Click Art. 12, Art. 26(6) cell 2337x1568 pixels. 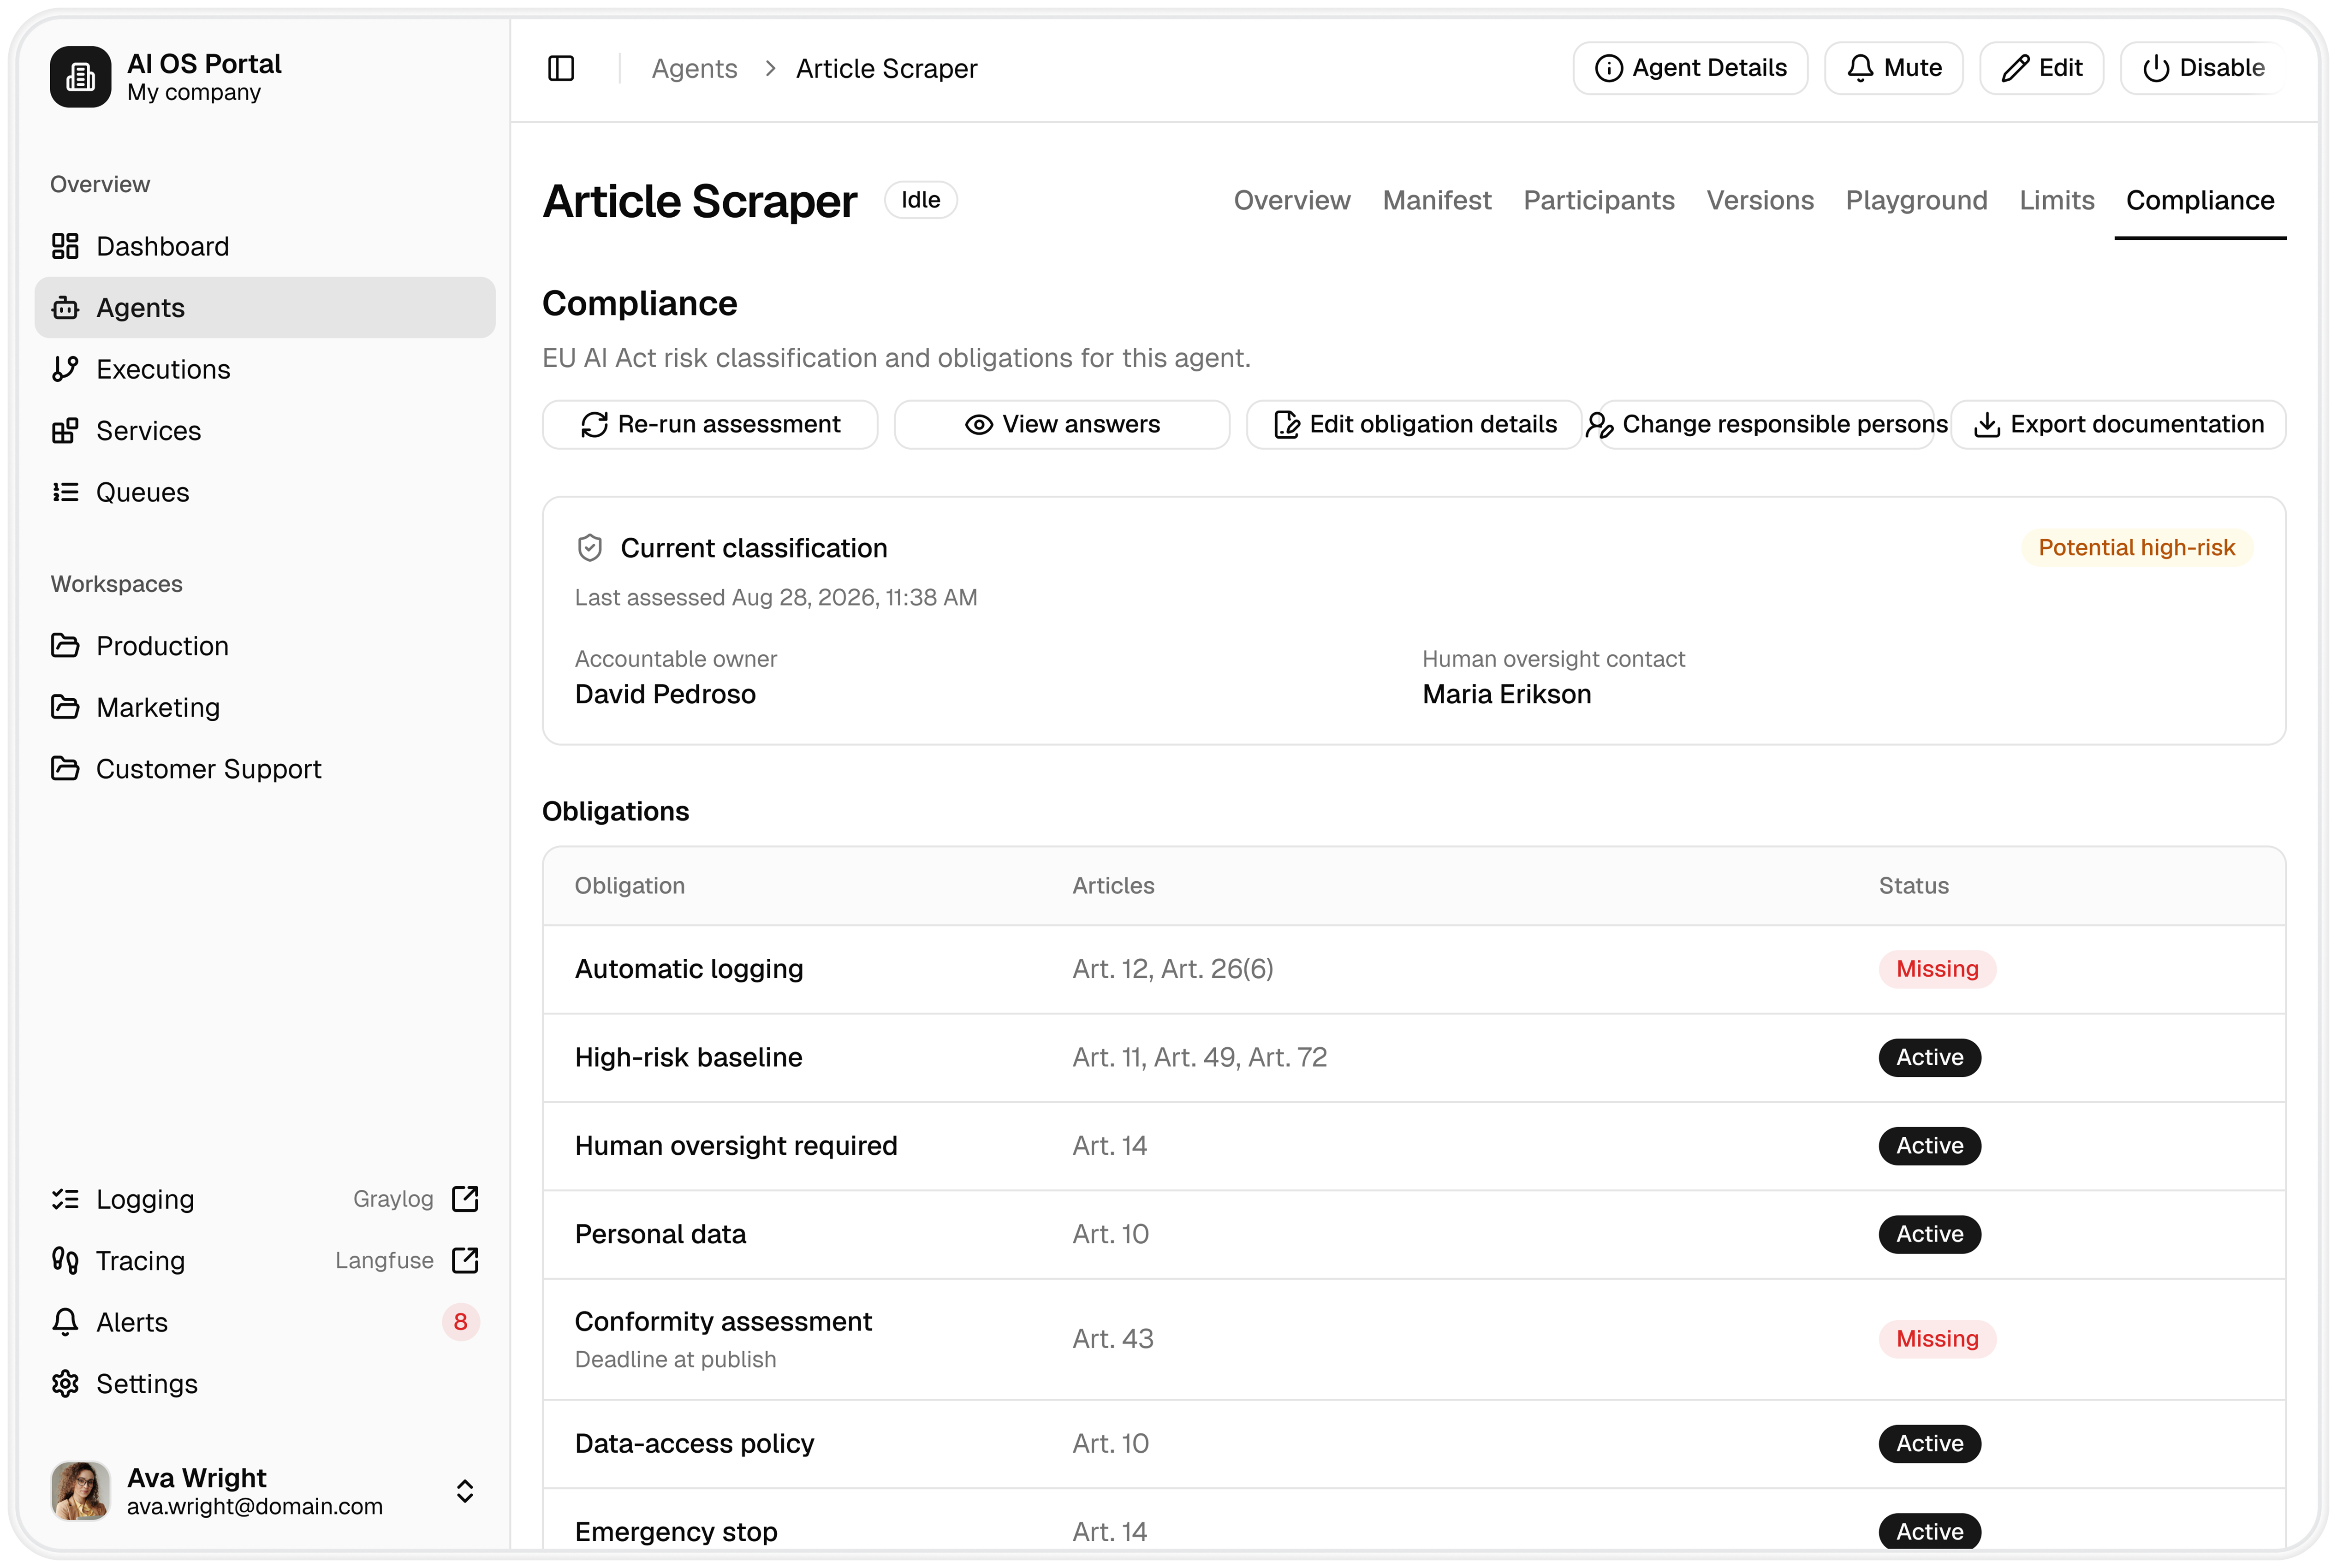click(1172, 969)
